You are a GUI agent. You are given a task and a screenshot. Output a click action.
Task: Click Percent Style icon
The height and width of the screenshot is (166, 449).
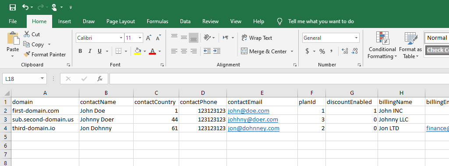point(322,52)
